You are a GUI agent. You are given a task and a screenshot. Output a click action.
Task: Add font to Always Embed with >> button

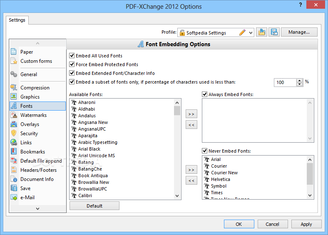[x=191, y=114]
